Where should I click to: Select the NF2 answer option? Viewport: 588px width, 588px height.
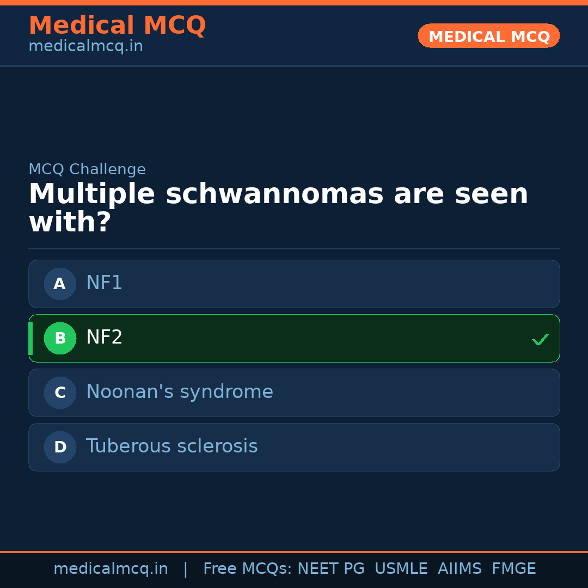pyautogui.click(x=294, y=338)
